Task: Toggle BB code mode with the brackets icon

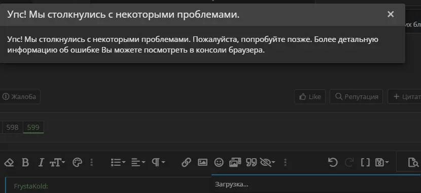Action: (365, 162)
